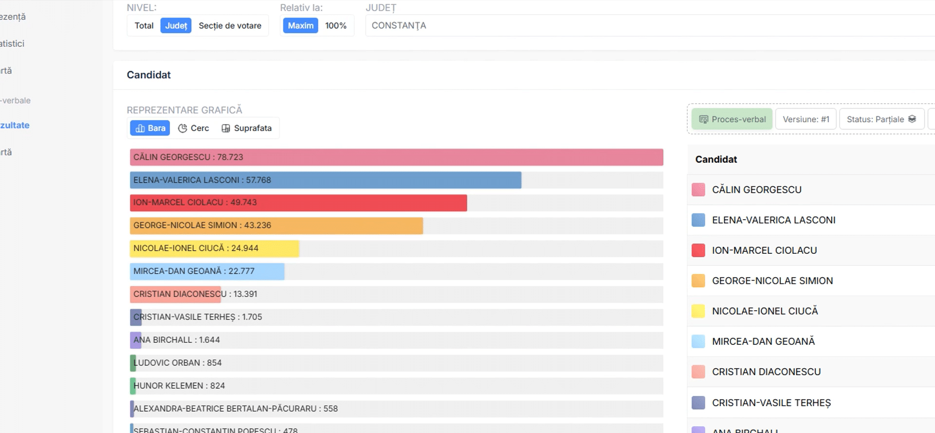Screen dimensions: 935x433
Task: Click the CĂLIN GEORGESCU pink legend swatch
Action: (698, 190)
